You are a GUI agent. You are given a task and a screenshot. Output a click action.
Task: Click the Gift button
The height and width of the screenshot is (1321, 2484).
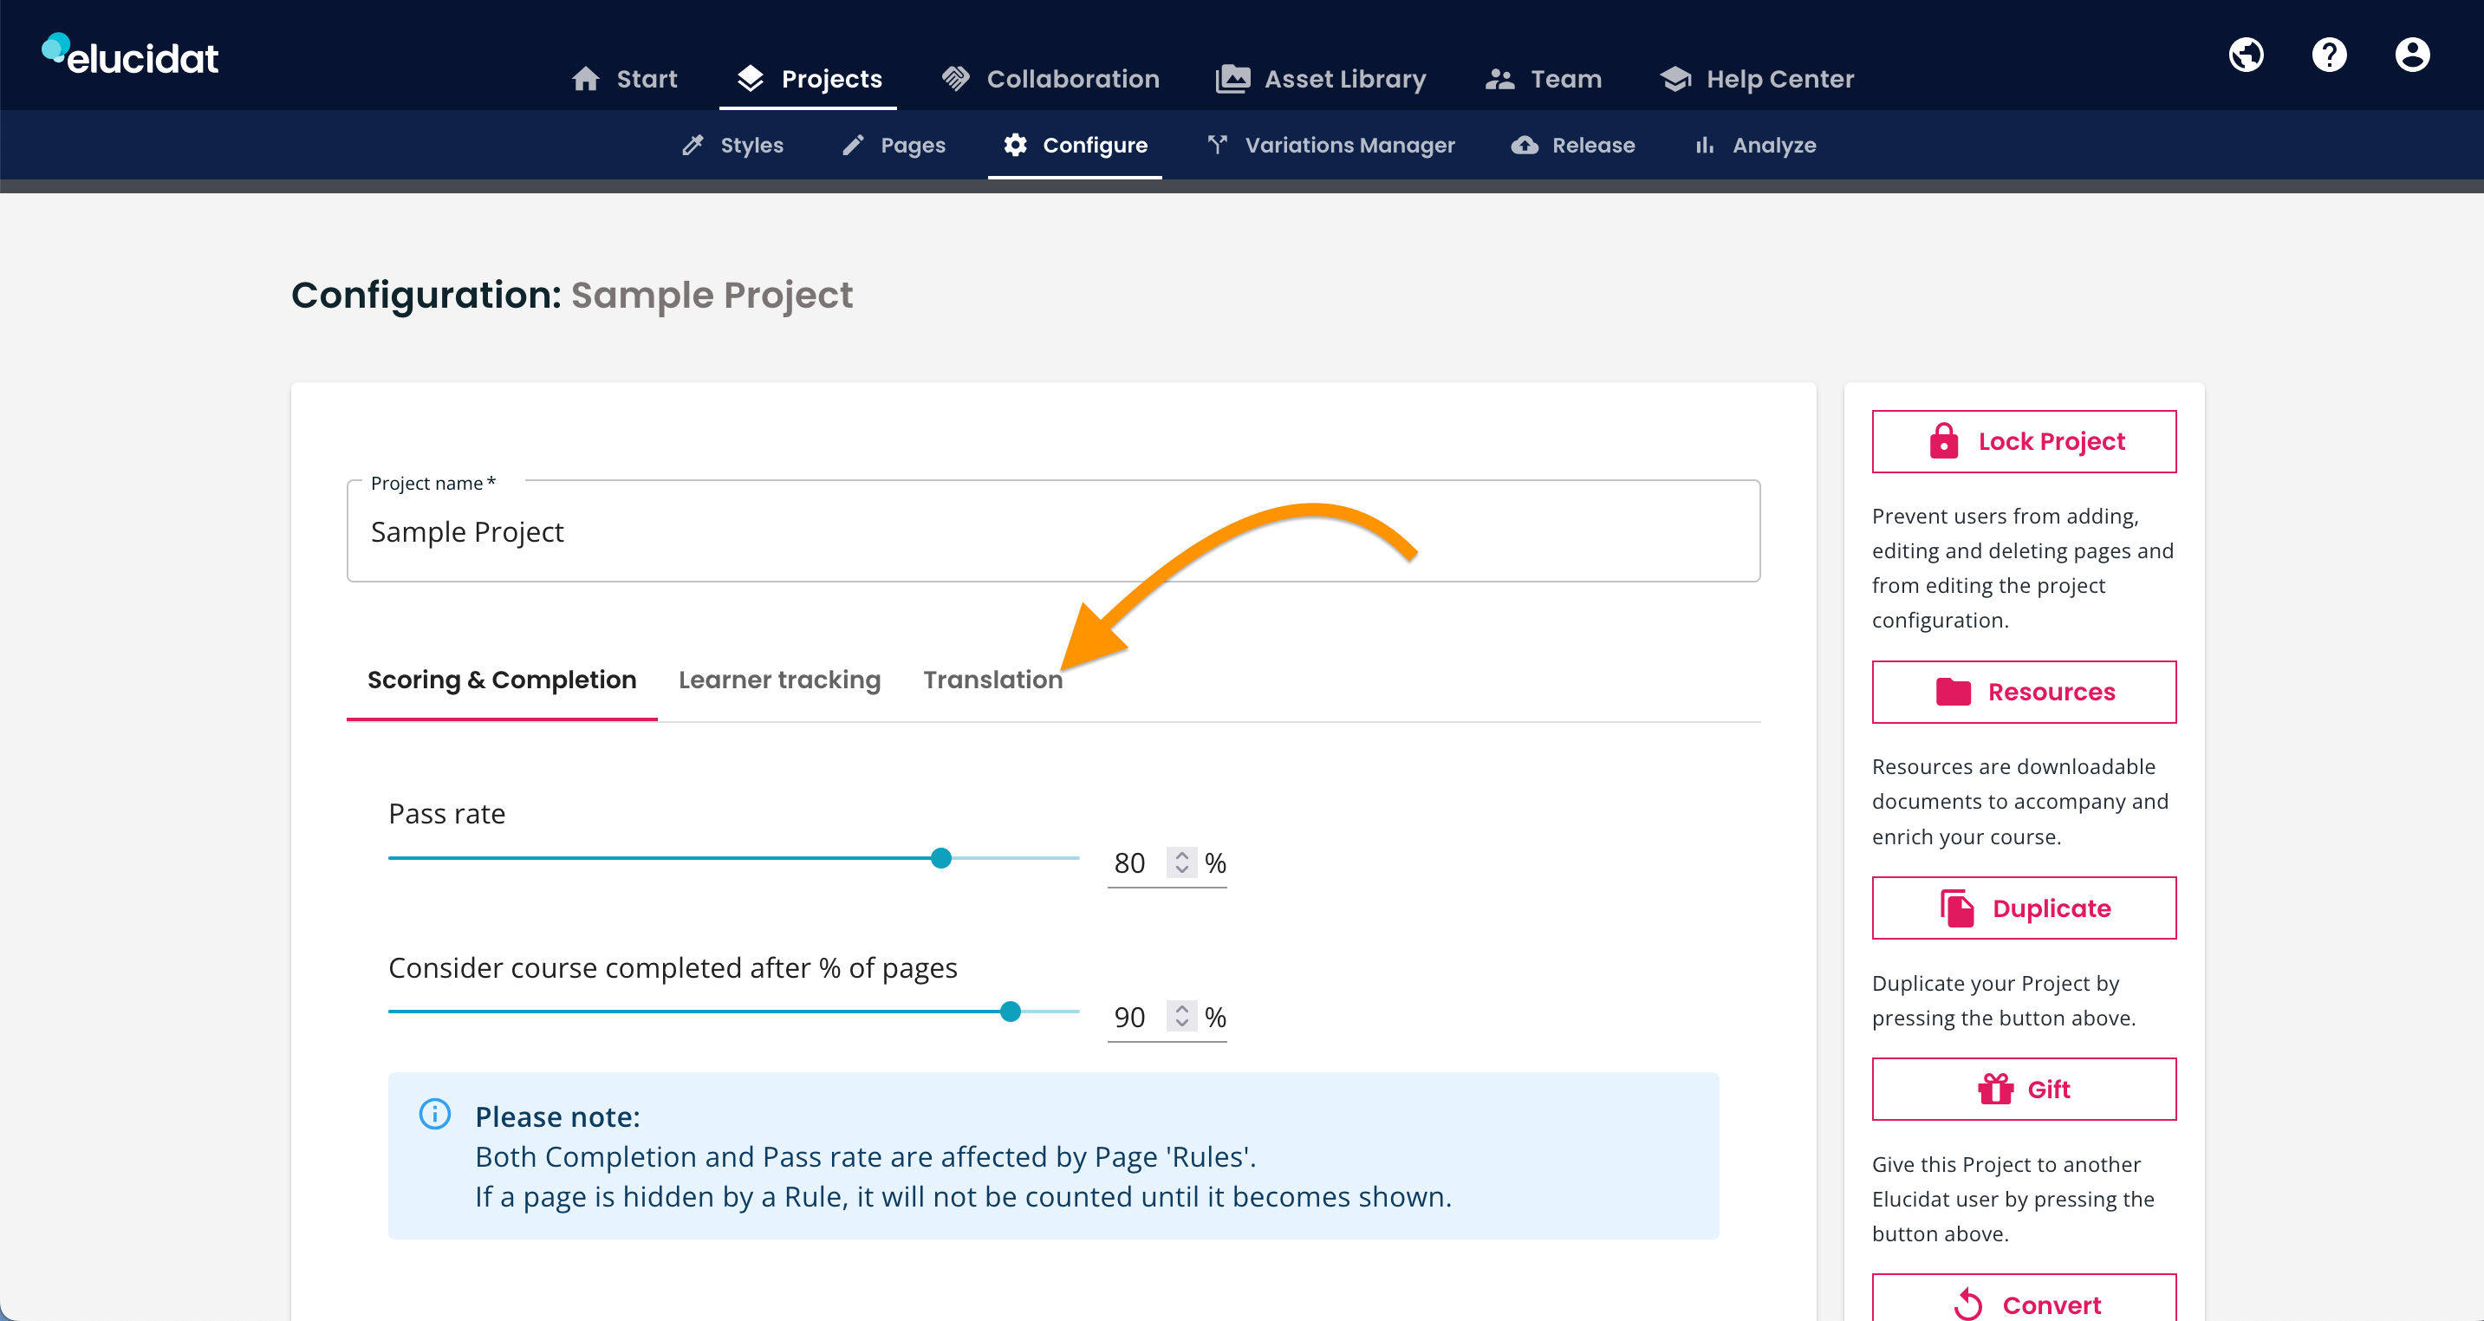[2023, 1090]
